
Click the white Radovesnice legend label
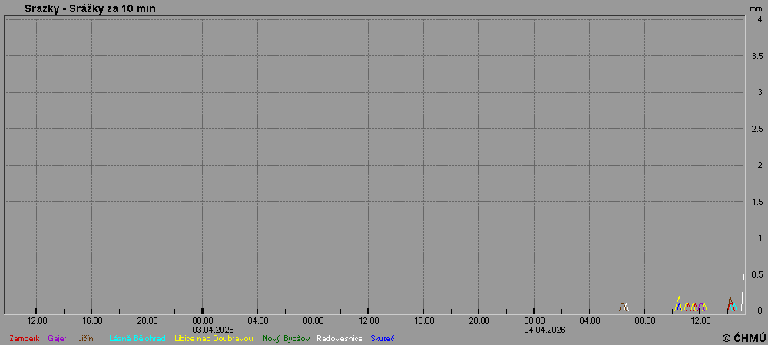click(339, 338)
